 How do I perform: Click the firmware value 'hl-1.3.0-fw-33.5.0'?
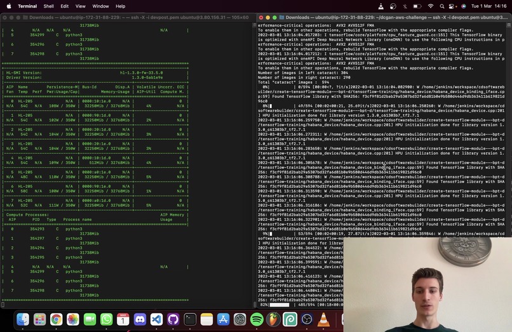pos(141,73)
